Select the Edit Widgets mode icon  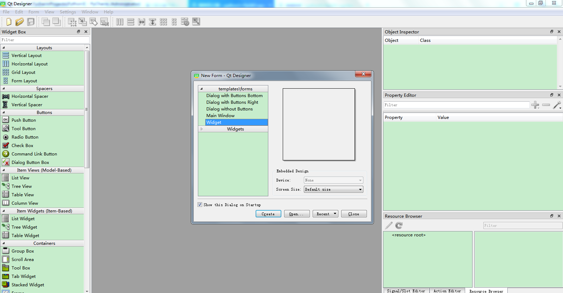72,22
